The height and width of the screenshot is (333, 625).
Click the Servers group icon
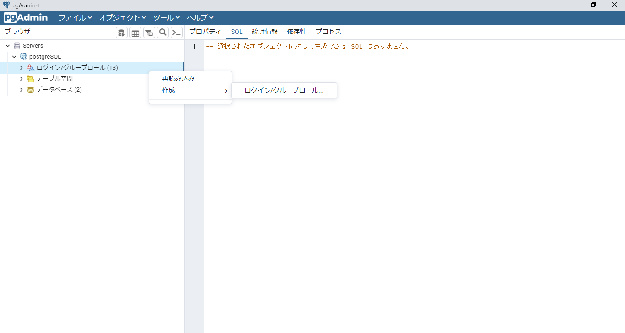point(17,46)
